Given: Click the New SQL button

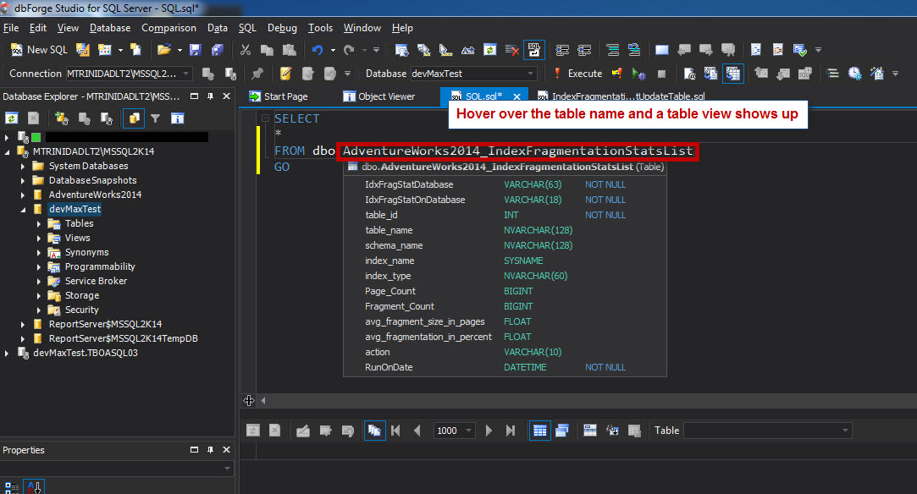Looking at the screenshot, I should coord(39,50).
